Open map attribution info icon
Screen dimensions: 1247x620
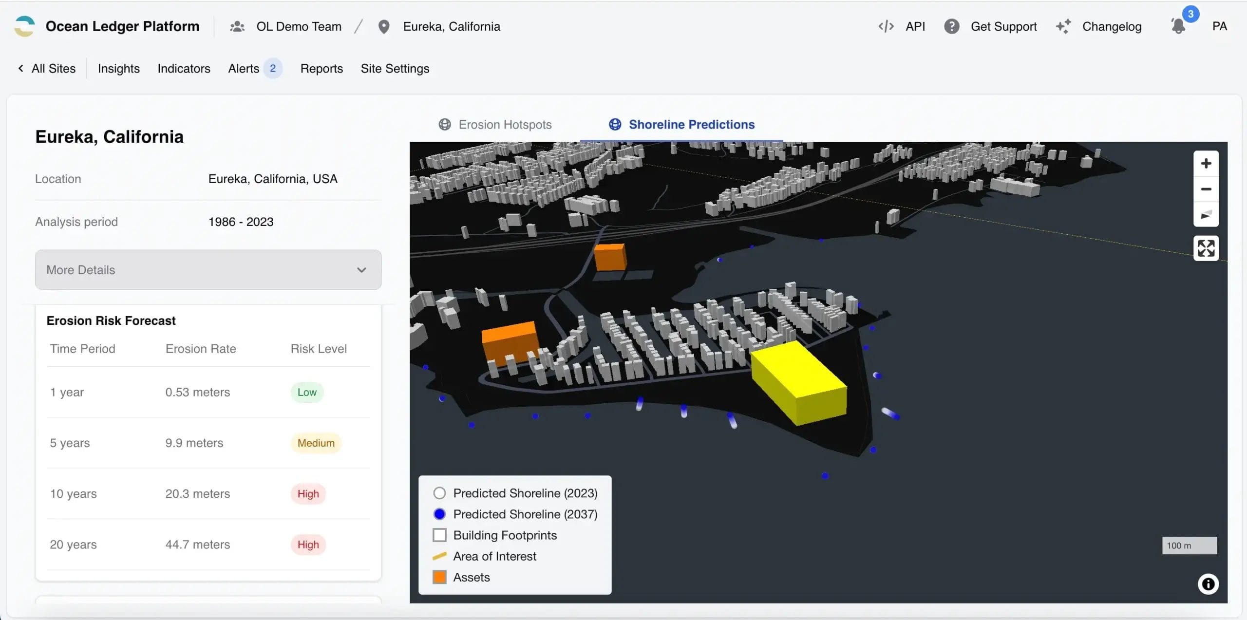click(1208, 583)
